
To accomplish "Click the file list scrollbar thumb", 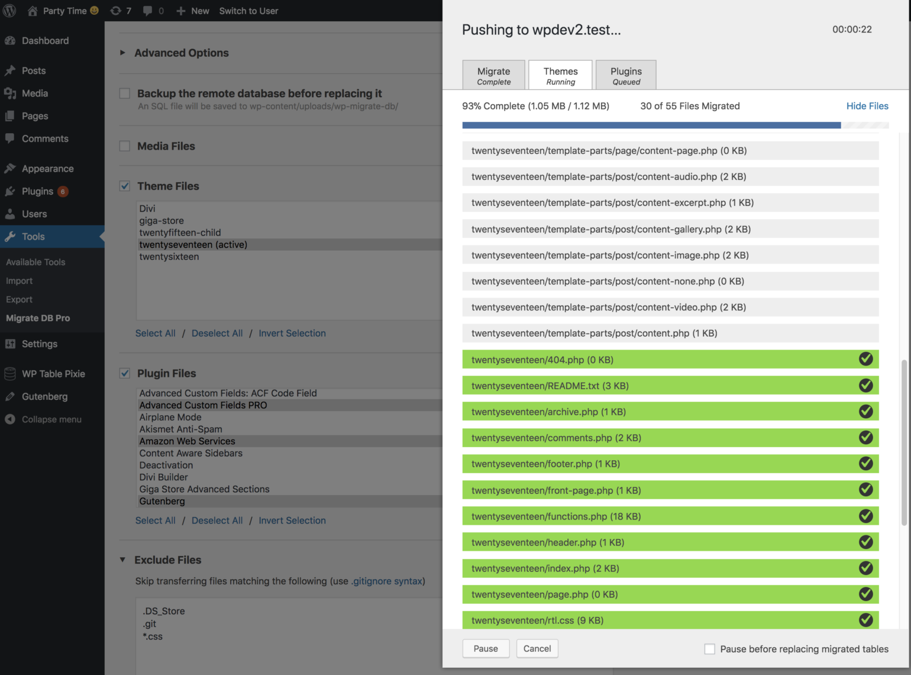I will pos(904,443).
